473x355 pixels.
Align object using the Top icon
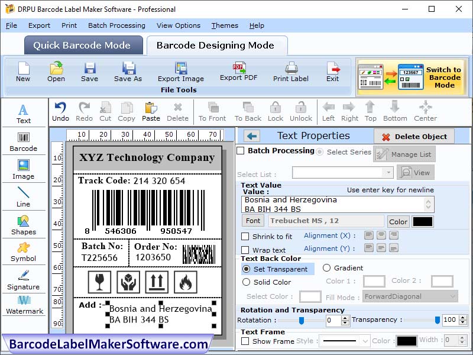pyautogui.click(x=371, y=112)
